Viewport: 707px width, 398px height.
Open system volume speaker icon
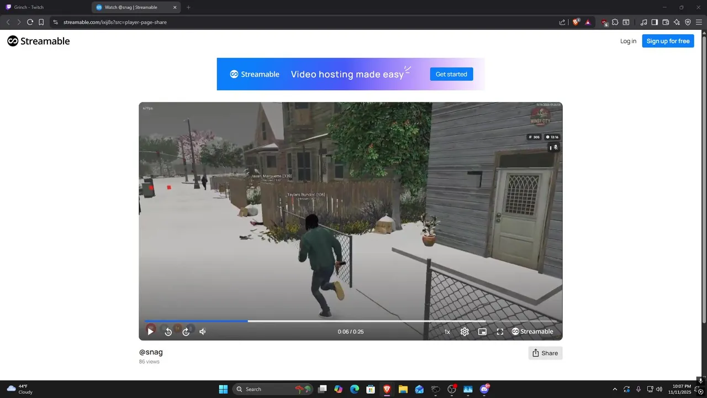coord(659,389)
